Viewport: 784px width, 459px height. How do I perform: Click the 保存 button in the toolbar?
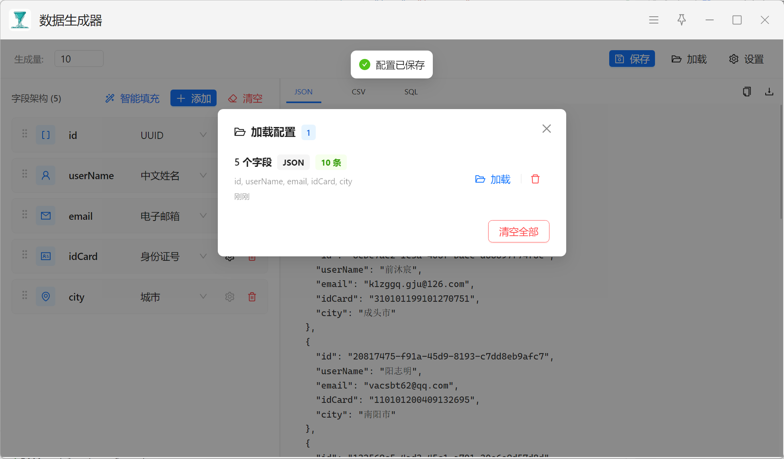[x=632, y=59]
